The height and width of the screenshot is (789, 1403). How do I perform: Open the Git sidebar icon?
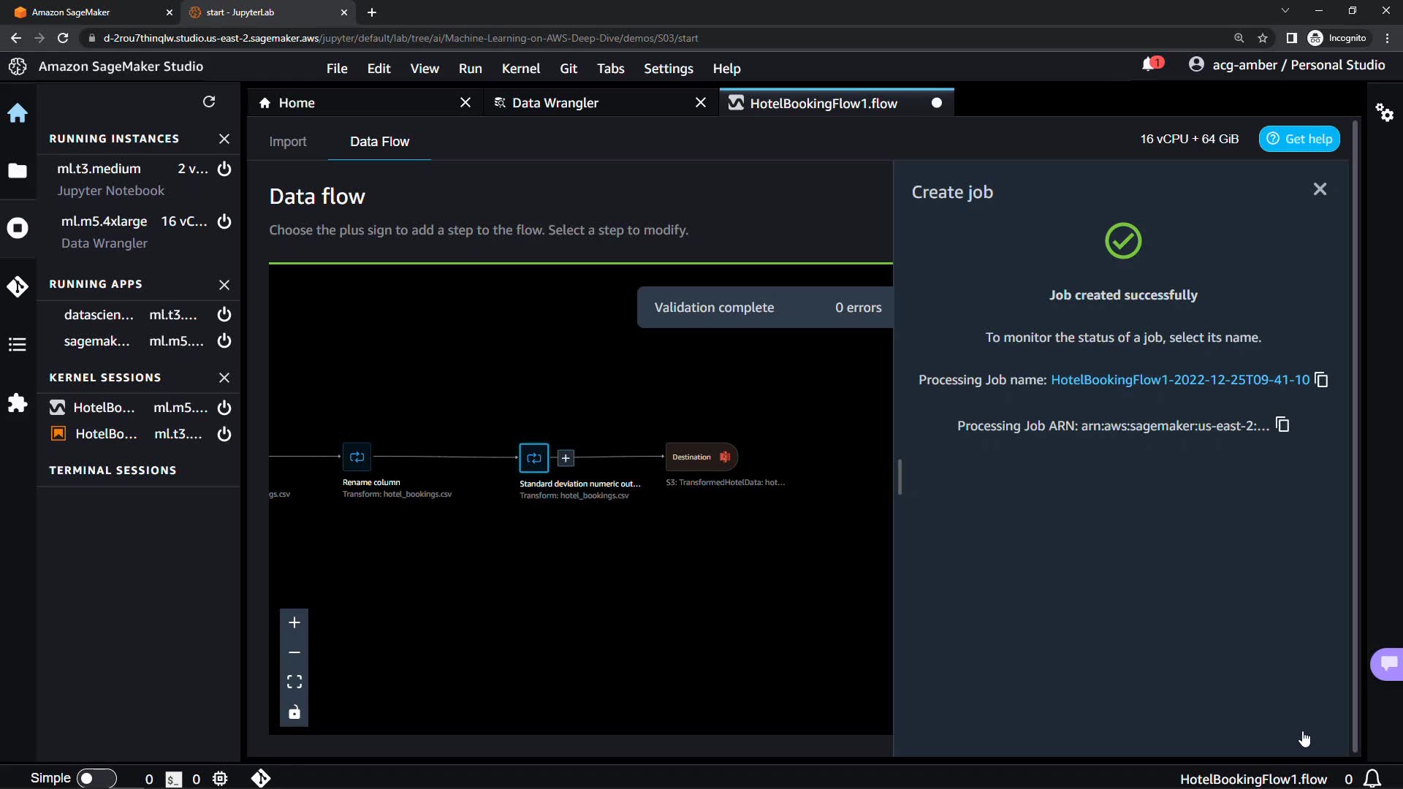(x=18, y=286)
